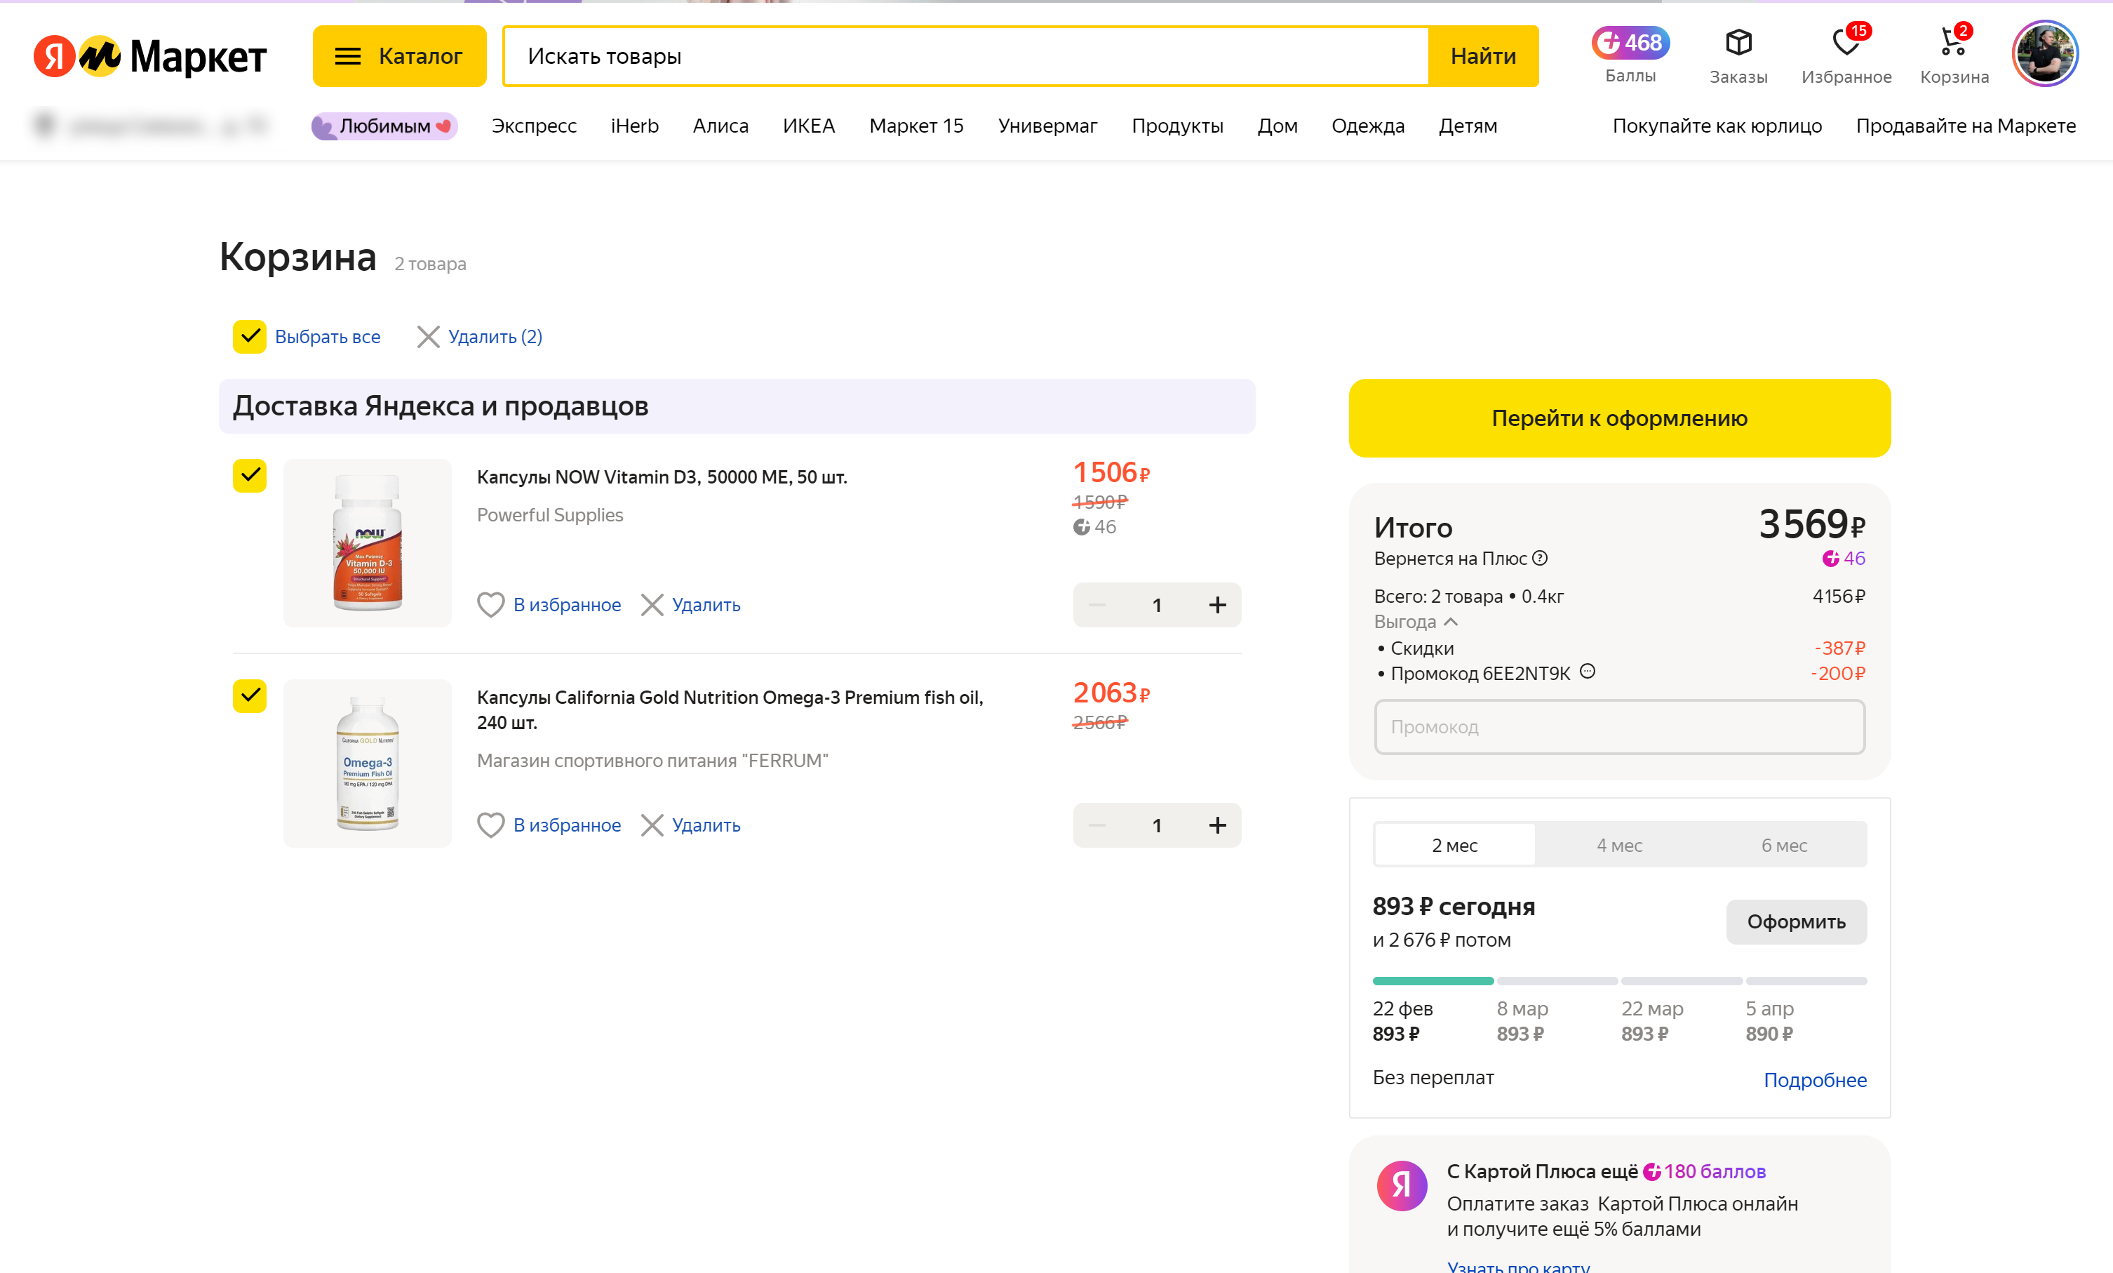
Task: Uncheck the Vitamin D3 item checkbox
Action: 250,475
